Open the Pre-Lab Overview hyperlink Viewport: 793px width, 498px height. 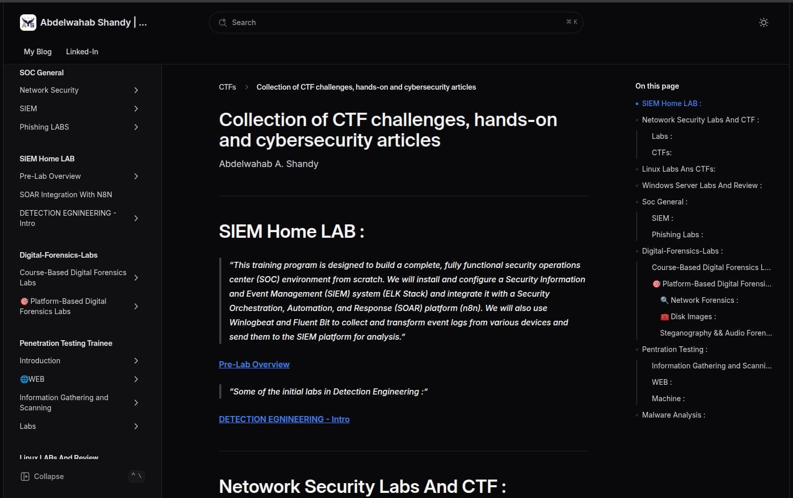click(254, 364)
